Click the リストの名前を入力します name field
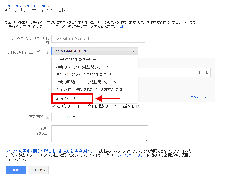Viewport: 237px width, 176px height. click(98, 39)
